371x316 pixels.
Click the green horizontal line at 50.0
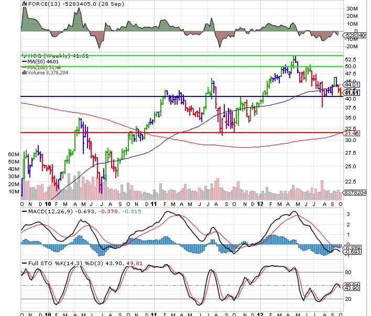click(x=182, y=67)
